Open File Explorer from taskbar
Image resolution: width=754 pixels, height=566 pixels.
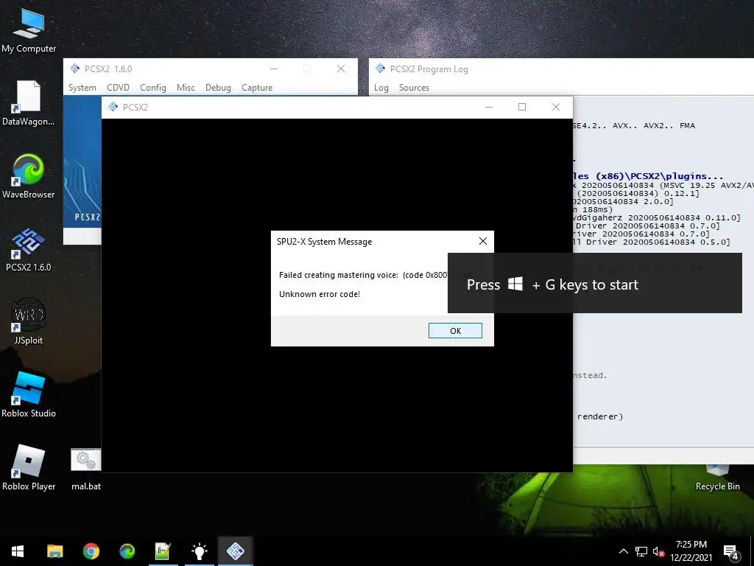[54, 551]
